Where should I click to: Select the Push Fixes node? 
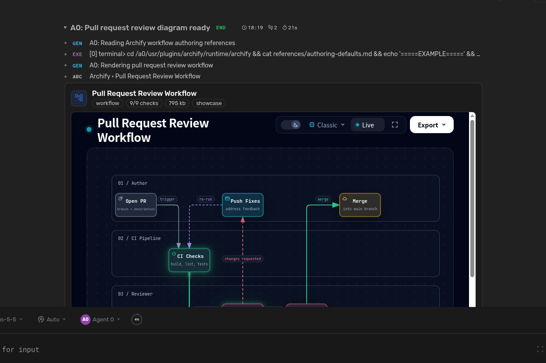click(x=243, y=205)
